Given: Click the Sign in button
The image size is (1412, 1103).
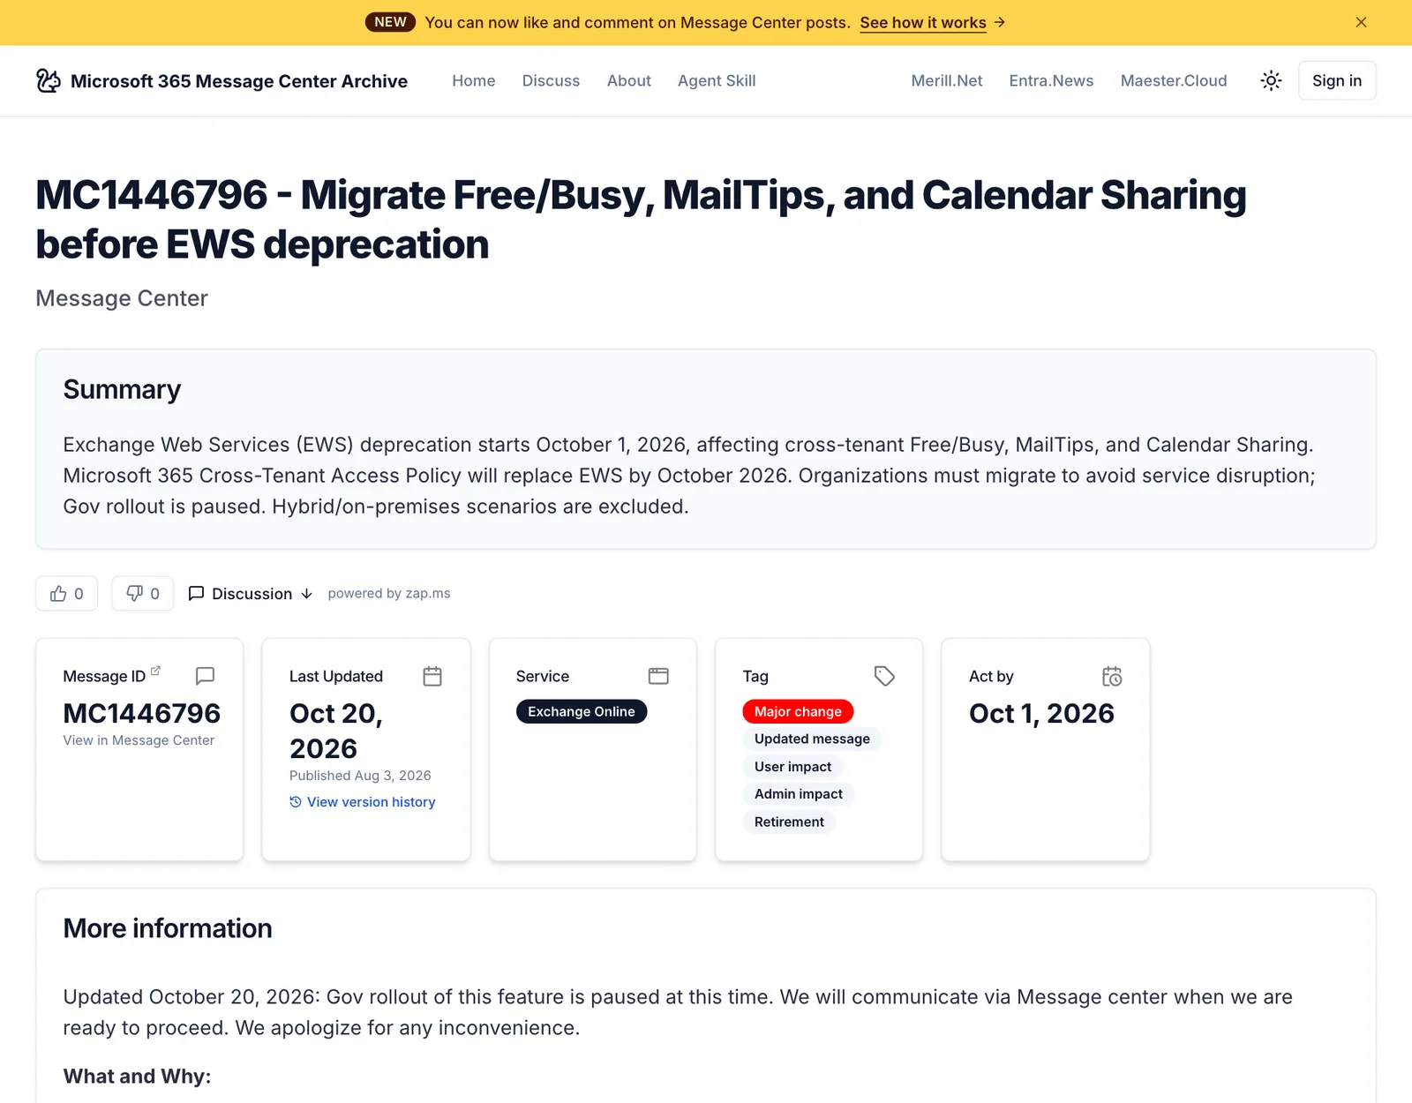Looking at the screenshot, I should tap(1337, 80).
